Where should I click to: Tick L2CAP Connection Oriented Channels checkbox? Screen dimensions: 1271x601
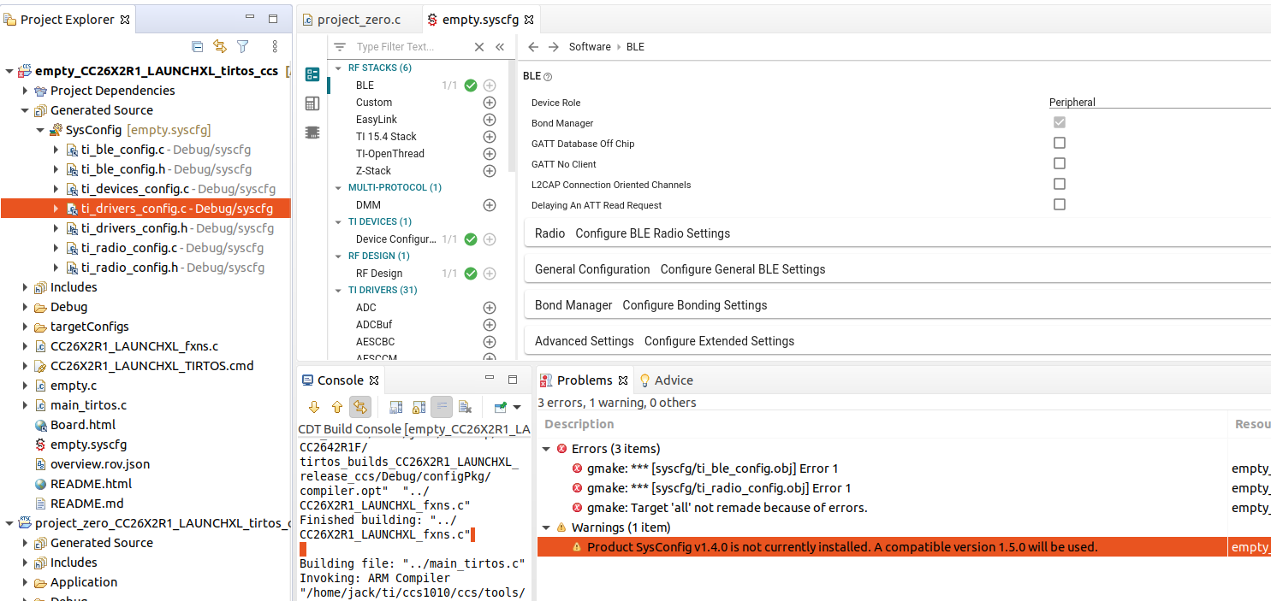(1060, 185)
